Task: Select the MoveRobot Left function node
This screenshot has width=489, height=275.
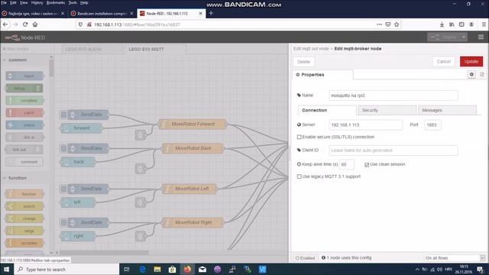Action: [x=189, y=189]
